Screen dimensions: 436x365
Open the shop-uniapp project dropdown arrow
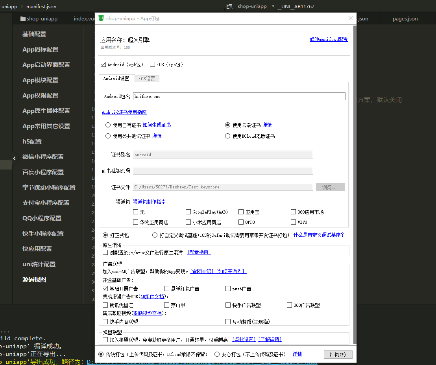(x=273, y=6)
